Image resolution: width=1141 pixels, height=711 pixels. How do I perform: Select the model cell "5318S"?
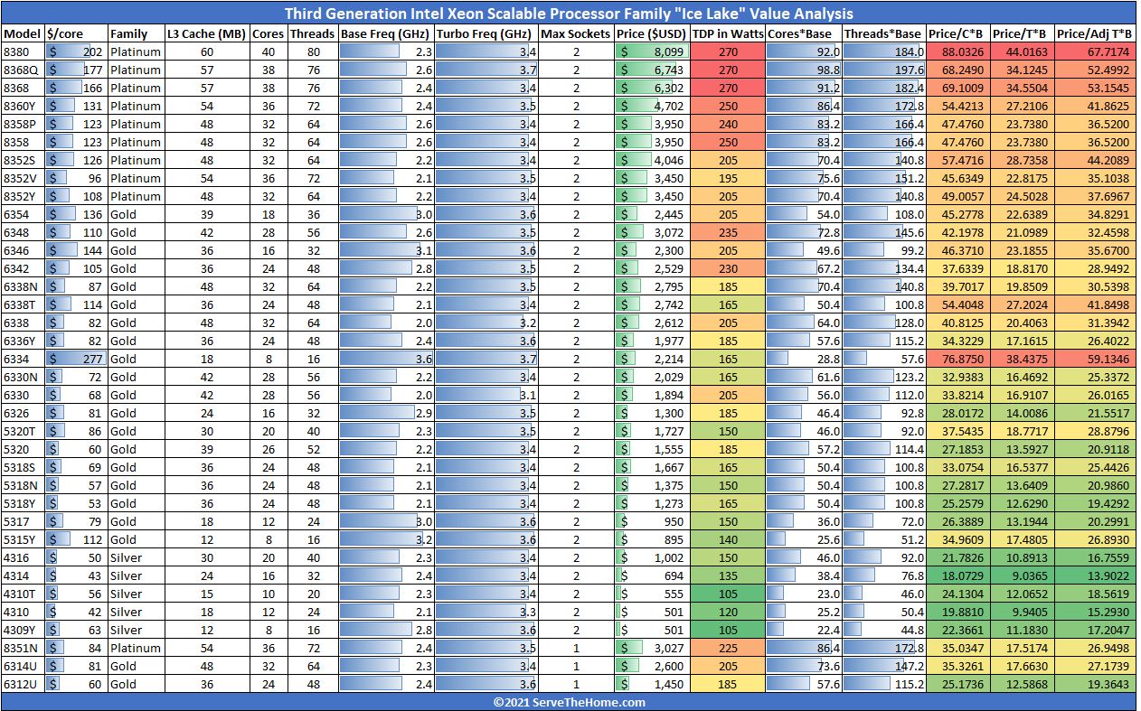(24, 467)
